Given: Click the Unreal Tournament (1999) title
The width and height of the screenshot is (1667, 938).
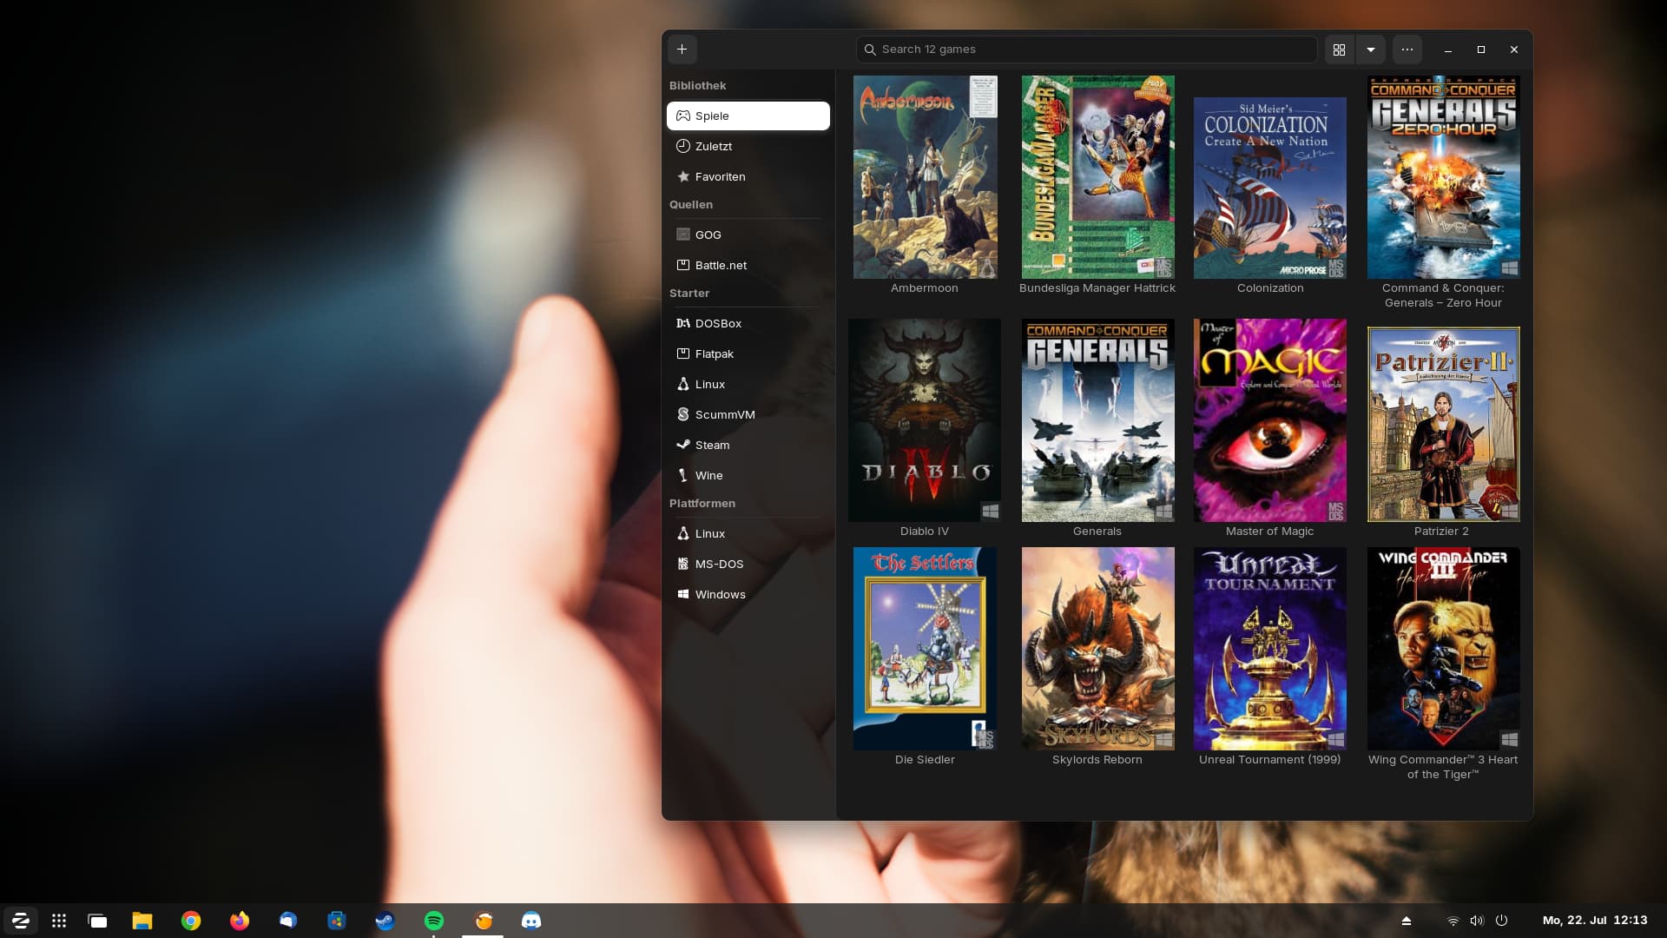Looking at the screenshot, I should coord(1269,759).
